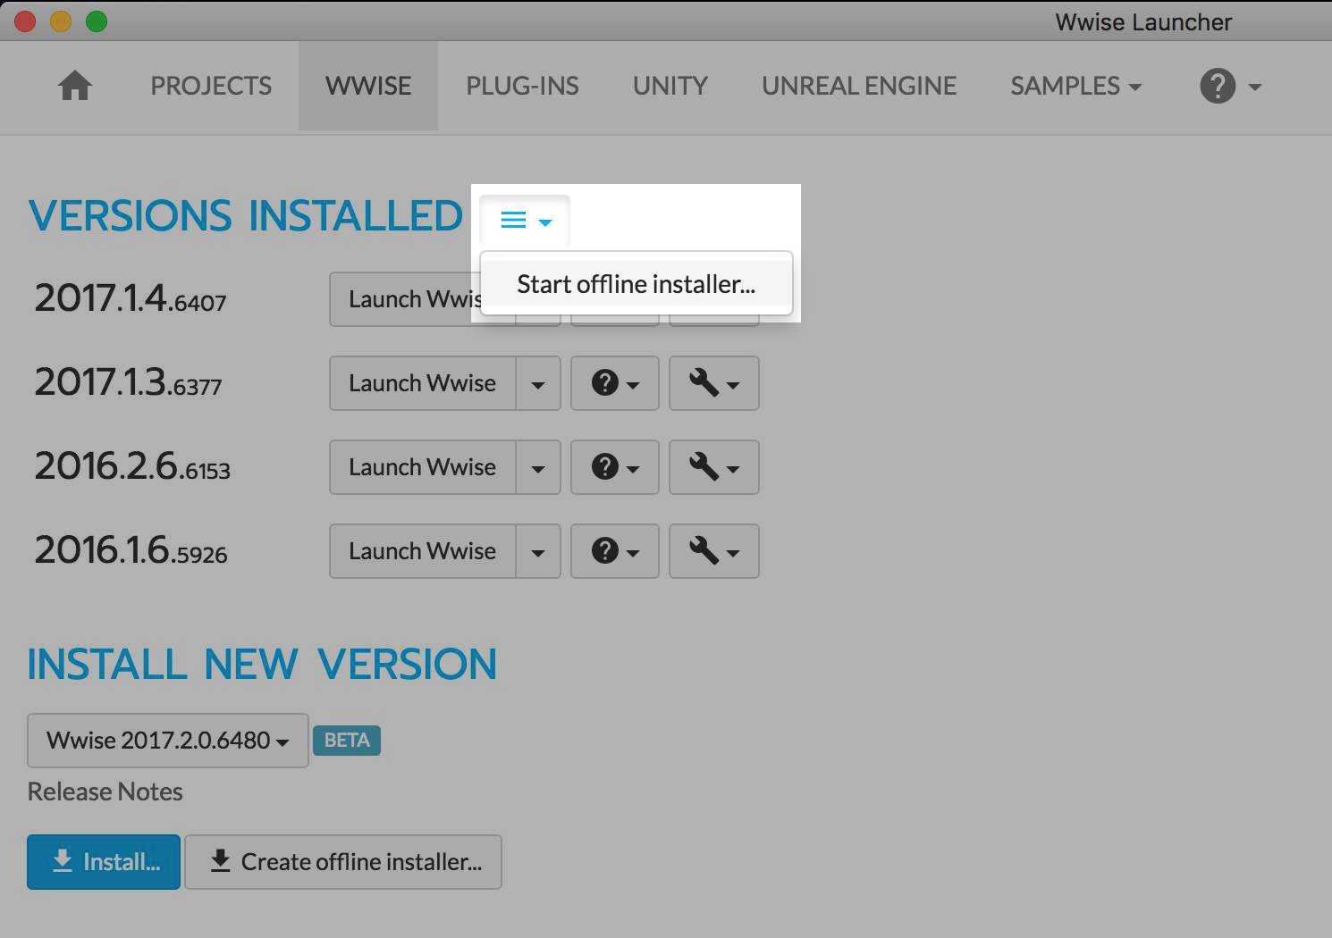Open the PROJECTS section
This screenshot has width=1332, height=938.
pyautogui.click(x=211, y=86)
